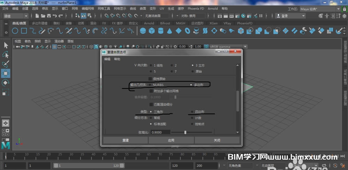The height and width of the screenshot is (170, 348).
Task: Click the NURBS square shelf icon
Action: tap(24, 31)
